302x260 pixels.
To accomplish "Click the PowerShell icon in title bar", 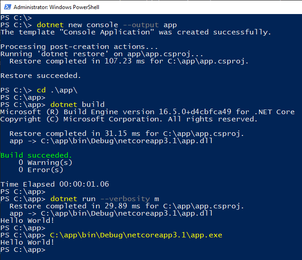I will tap(8, 7).
